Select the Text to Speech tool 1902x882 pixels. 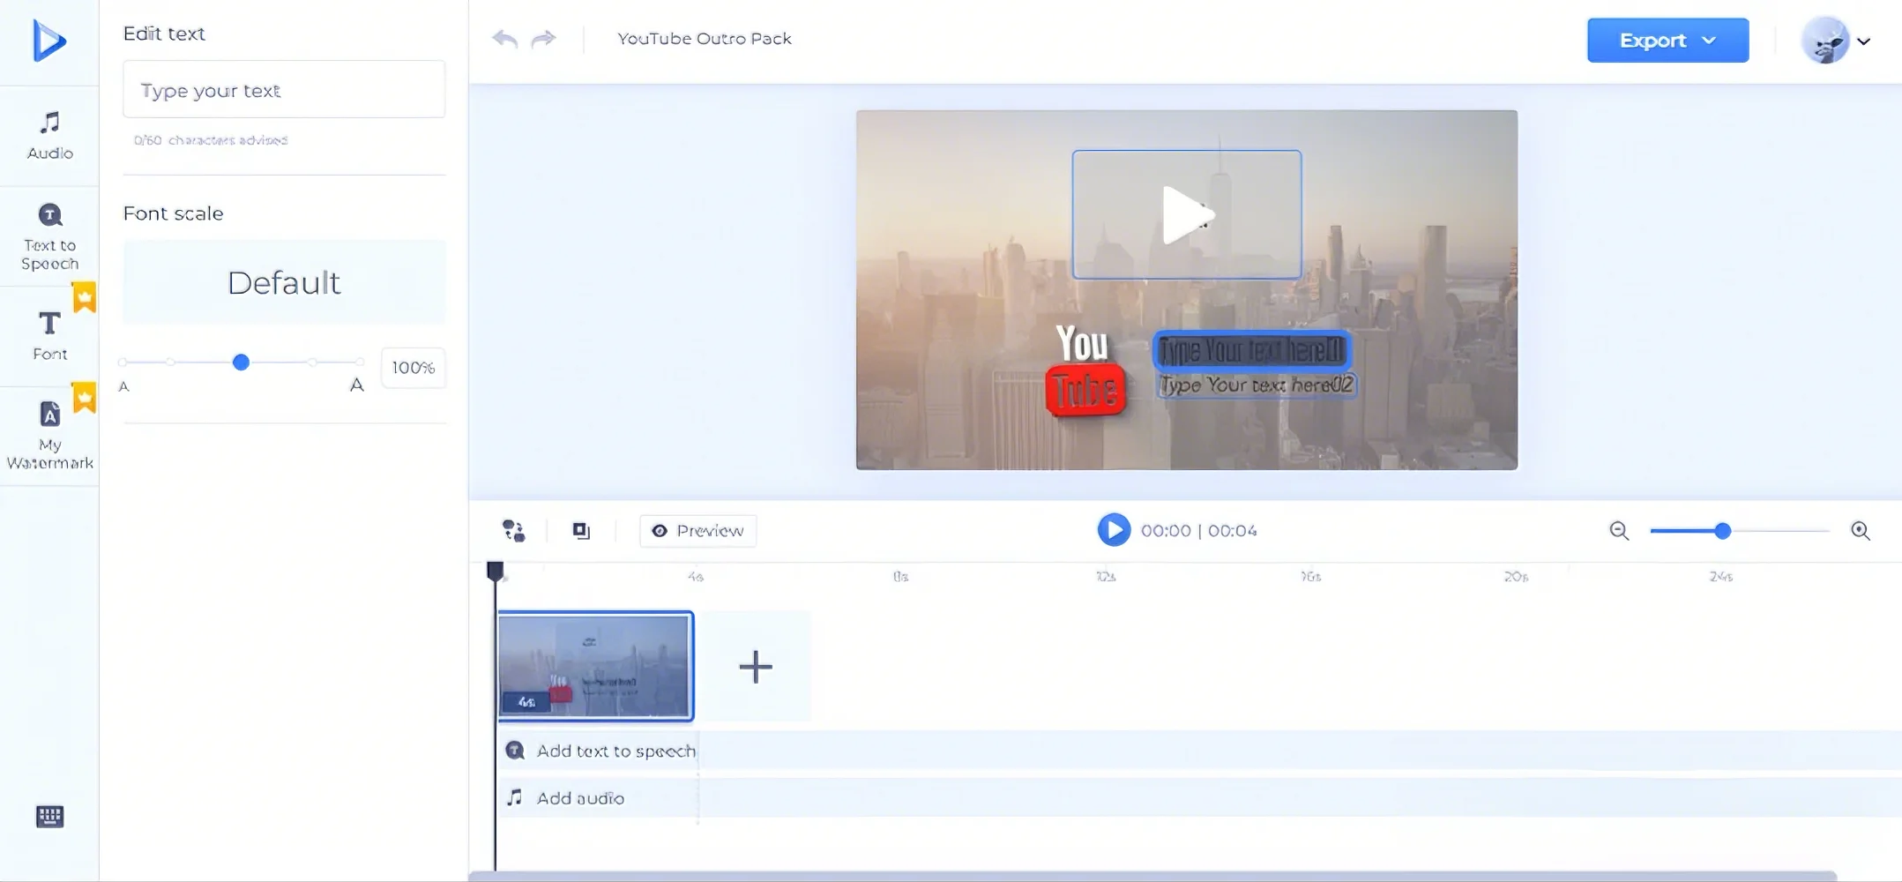(x=49, y=234)
